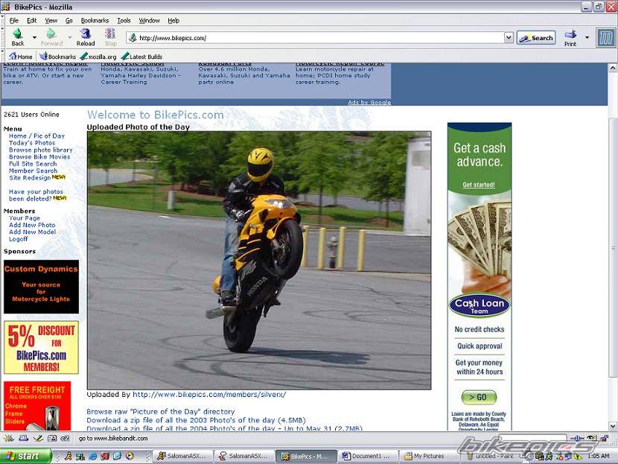
Task: Open the Forward history dropdown arrow
Action: (70, 37)
